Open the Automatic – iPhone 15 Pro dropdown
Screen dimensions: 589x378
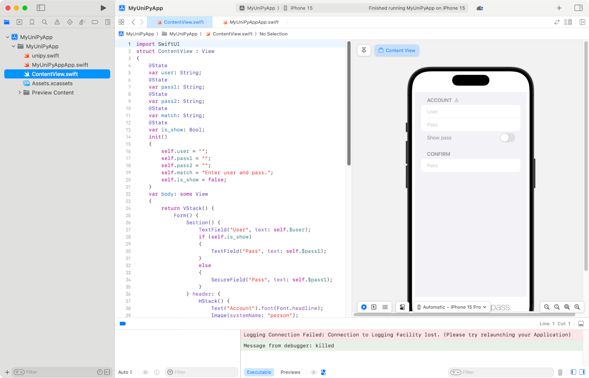[x=452, y=307]
